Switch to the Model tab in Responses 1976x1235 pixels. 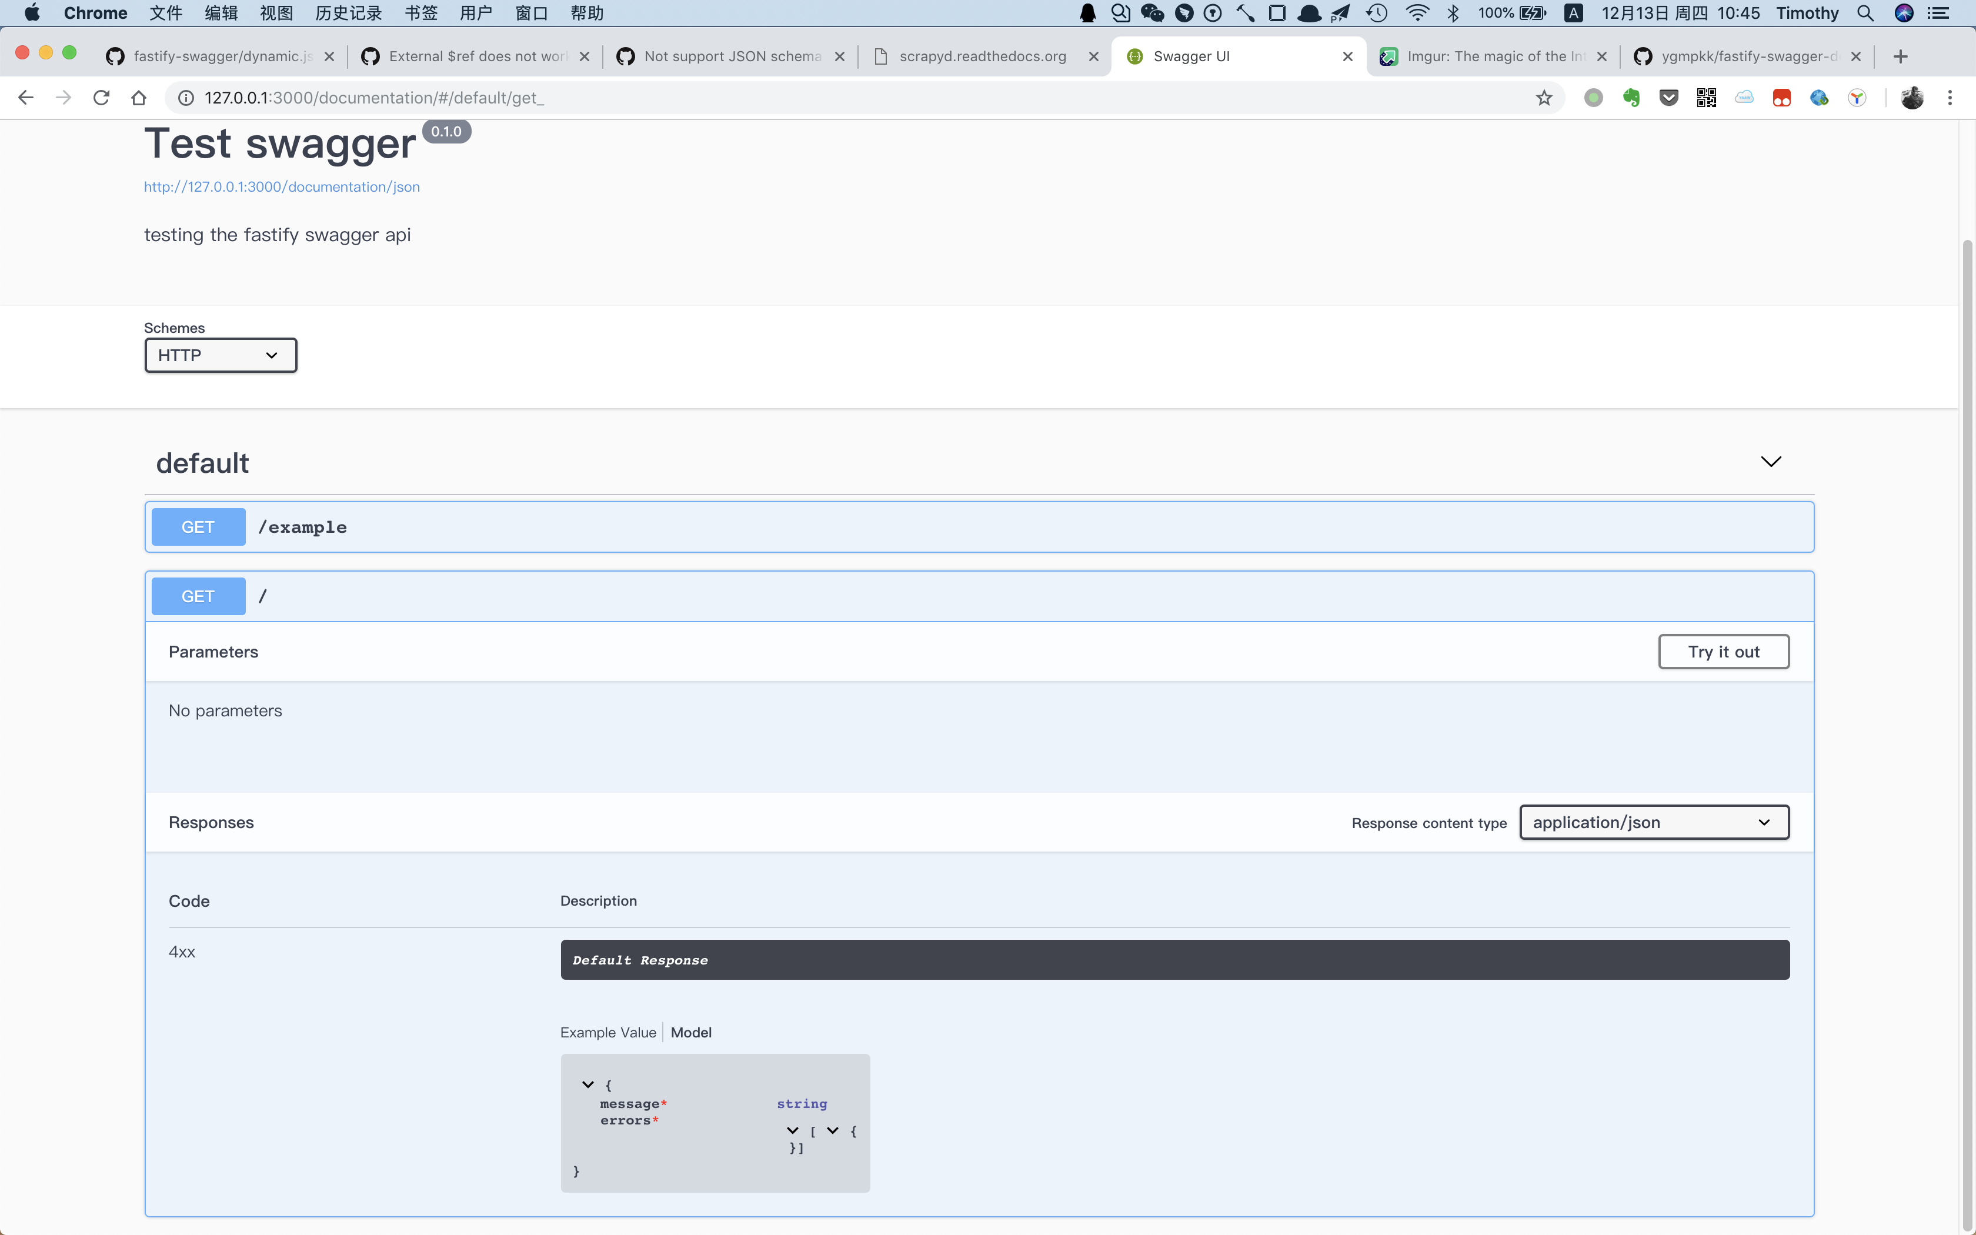tap(691, 1033)
